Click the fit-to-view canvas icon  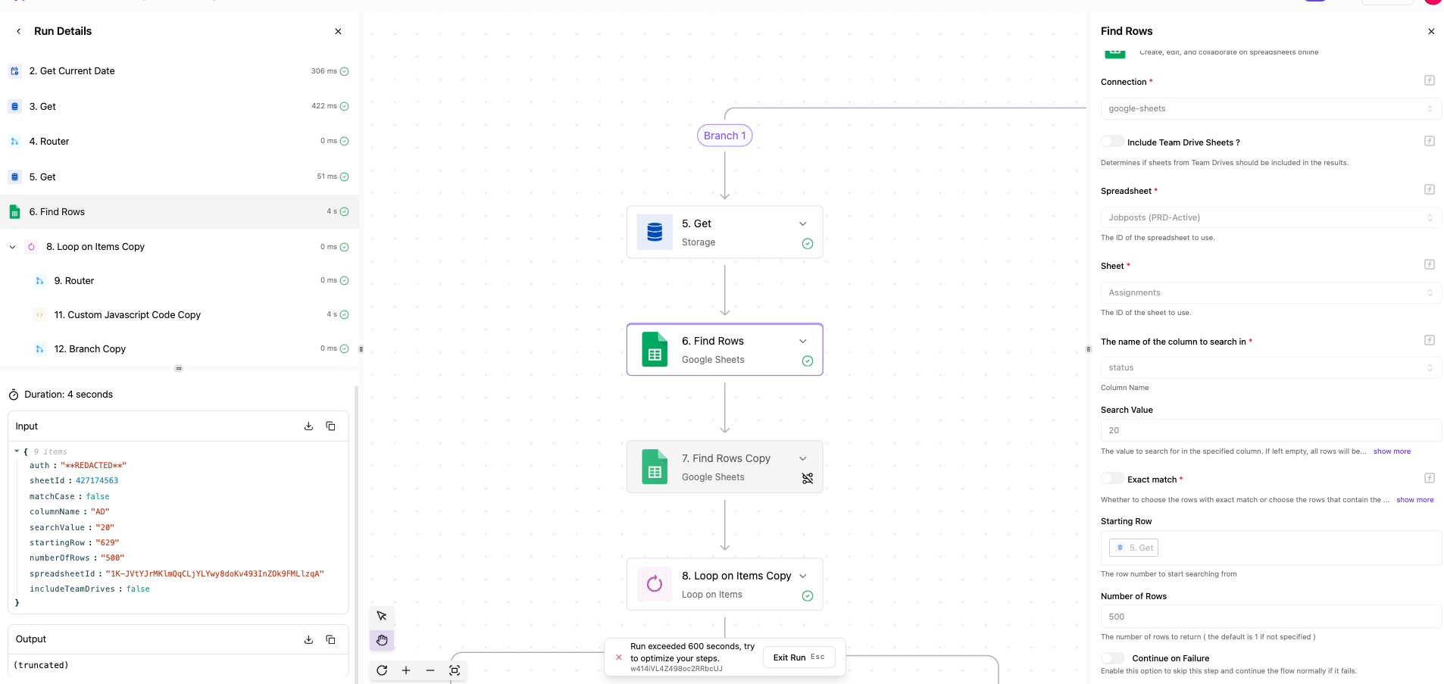click(x=455, y=670)
